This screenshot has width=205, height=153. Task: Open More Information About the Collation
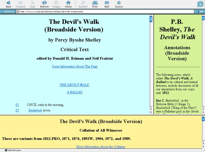point(101,147)
